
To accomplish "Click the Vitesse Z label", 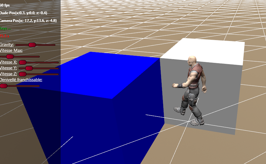I will tap(9, 74).
